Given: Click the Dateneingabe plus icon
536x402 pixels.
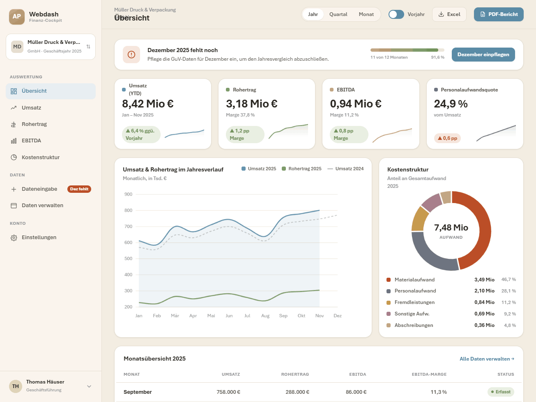Looking at the screenshot, I should [x=14, y=189].
